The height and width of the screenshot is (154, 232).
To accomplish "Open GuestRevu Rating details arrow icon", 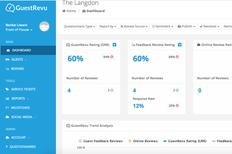I will coord(114,45).
